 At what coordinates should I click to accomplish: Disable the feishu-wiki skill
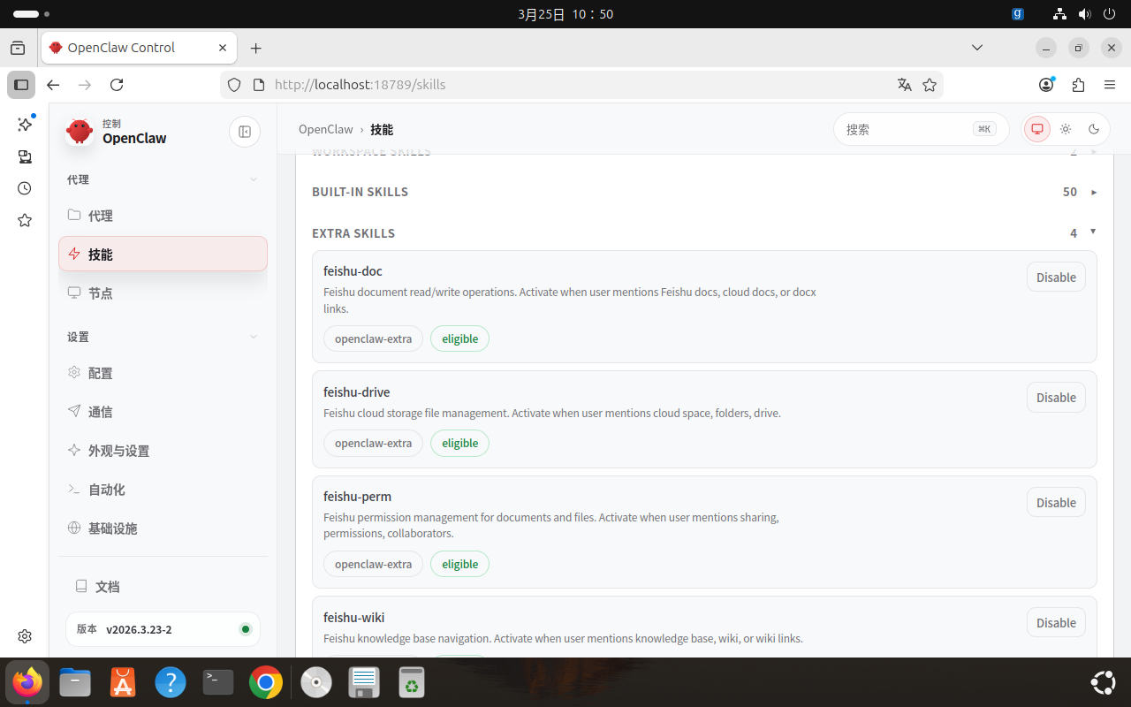[x=1056, y=623]
